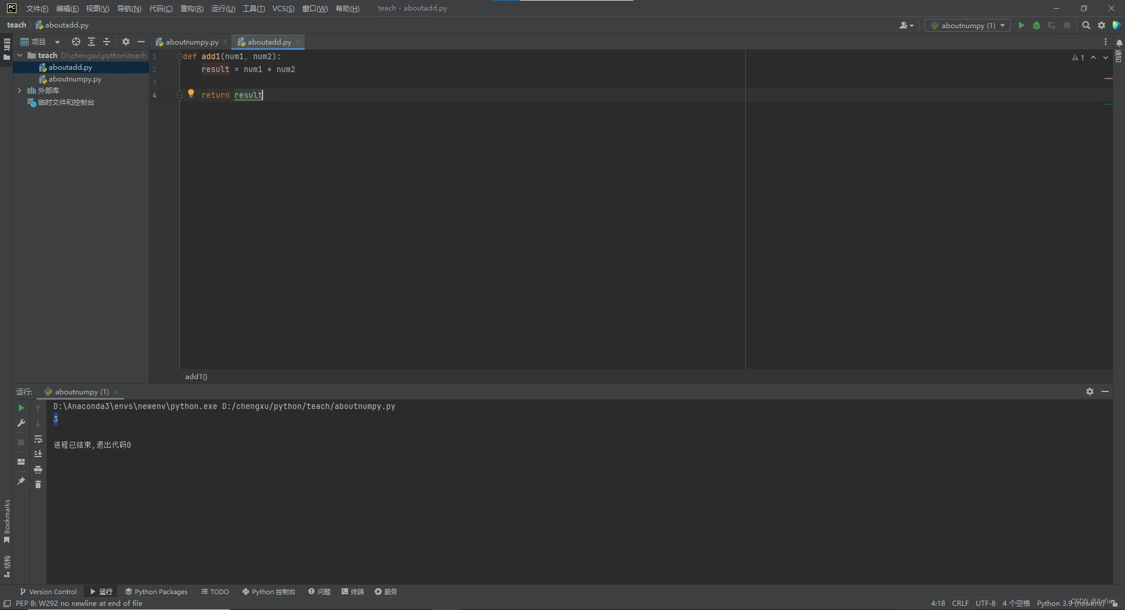Open notifications bell icon
The image size is (1125, 610).
point(1119,43)
